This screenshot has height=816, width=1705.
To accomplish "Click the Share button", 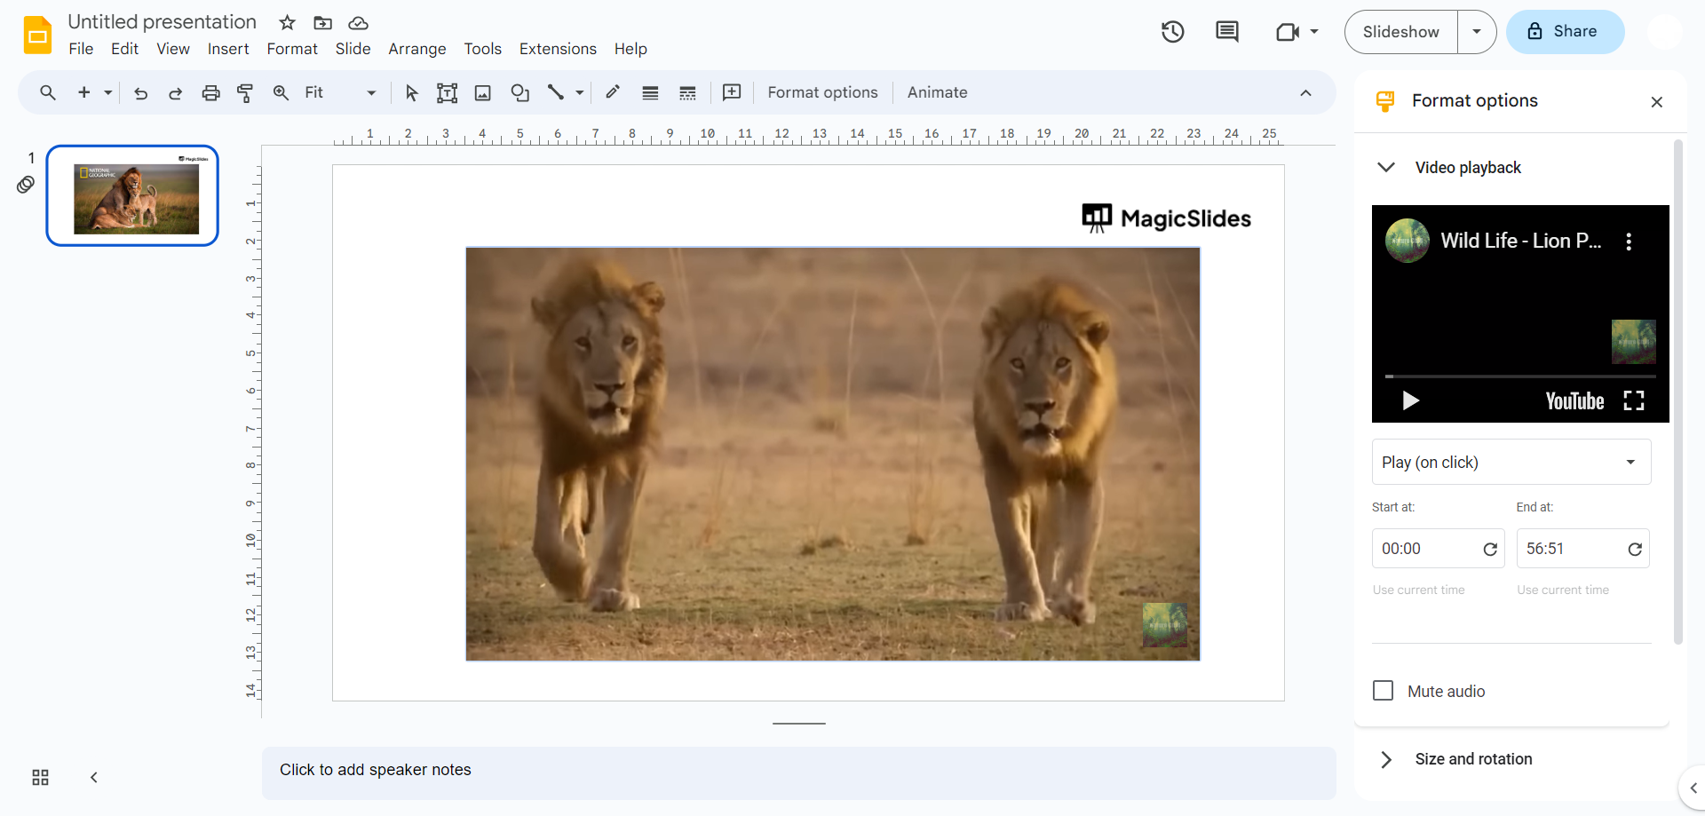I will [x=1565, y=32].
